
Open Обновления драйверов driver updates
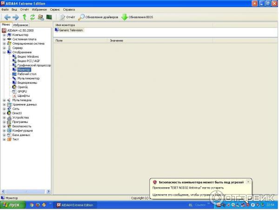(x=98, y=17)
